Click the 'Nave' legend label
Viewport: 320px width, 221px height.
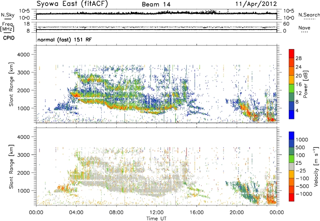[x=304, y=28]
